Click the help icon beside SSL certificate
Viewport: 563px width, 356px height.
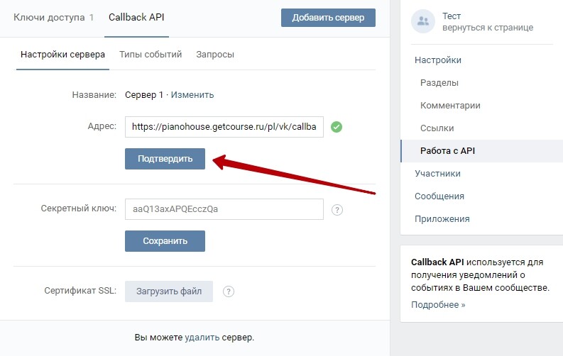[229, 291]
